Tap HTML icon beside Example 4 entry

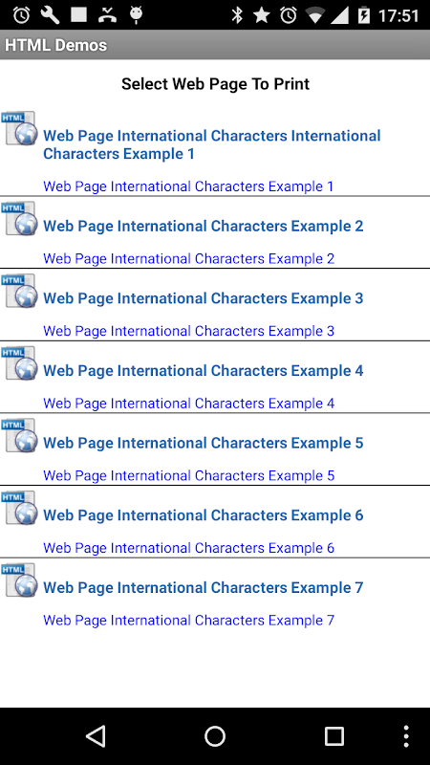click(x=19, y=363)
